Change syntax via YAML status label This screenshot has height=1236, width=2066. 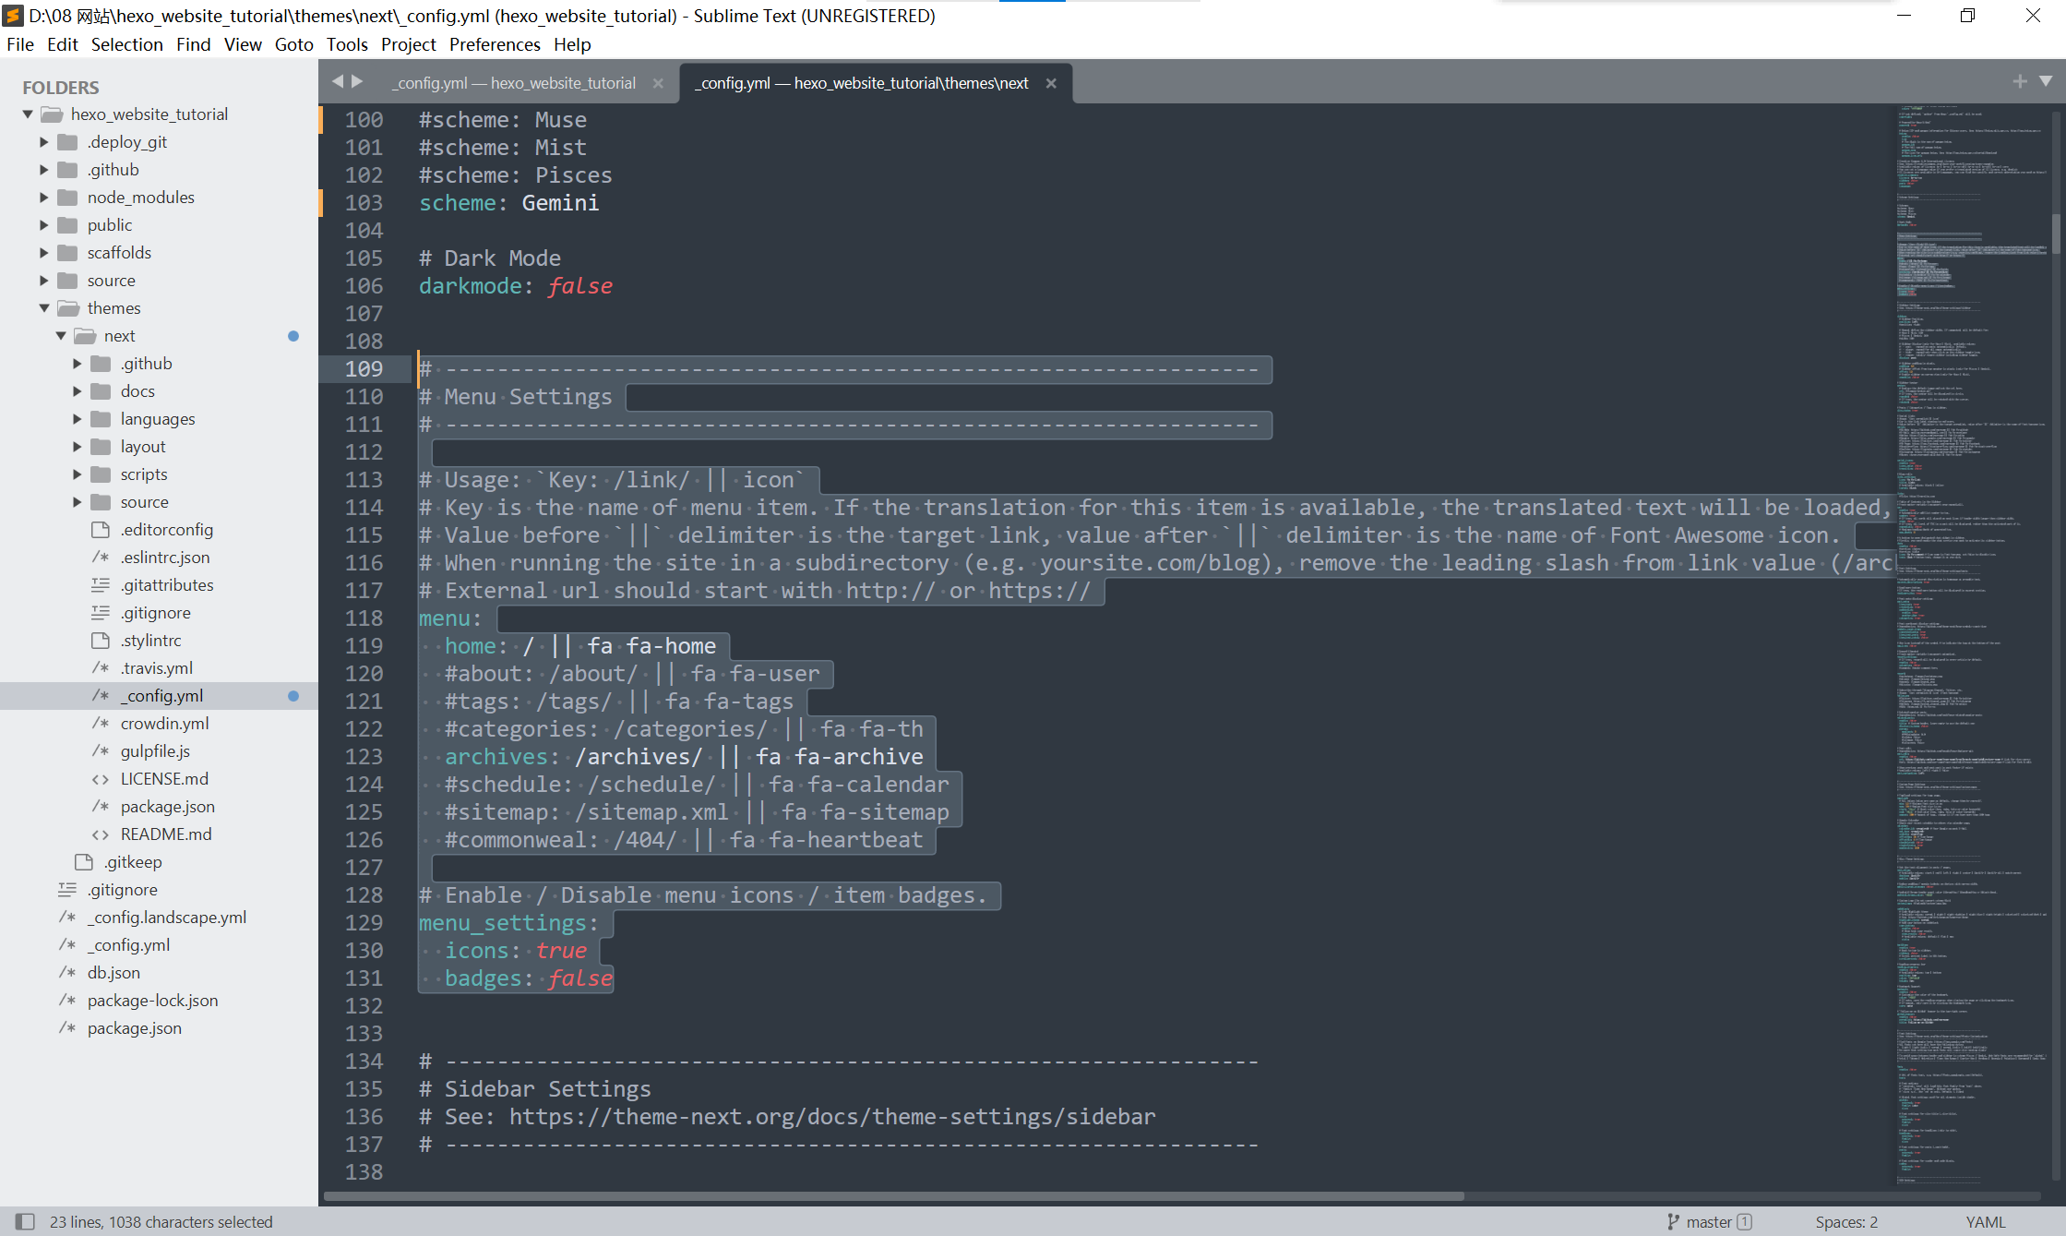[x=1985, y=1221]
